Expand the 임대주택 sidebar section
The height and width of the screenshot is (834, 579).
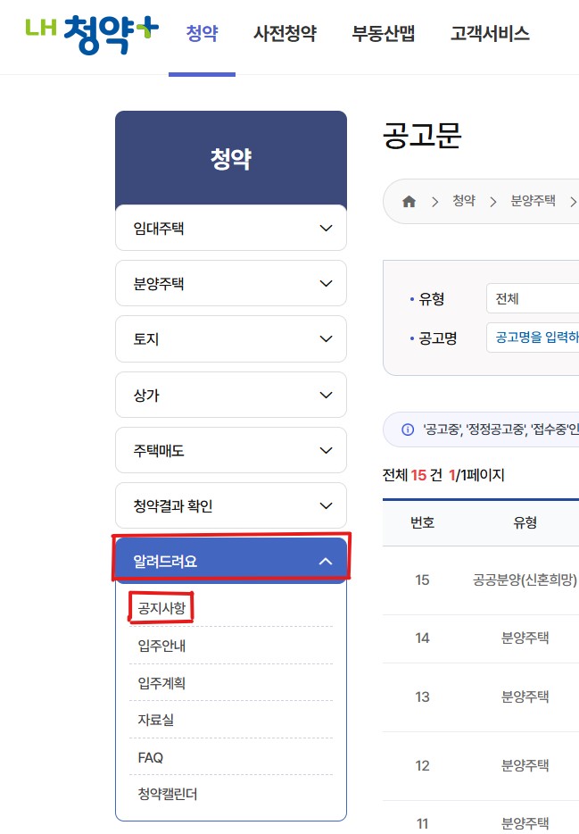tap(231, 228)
